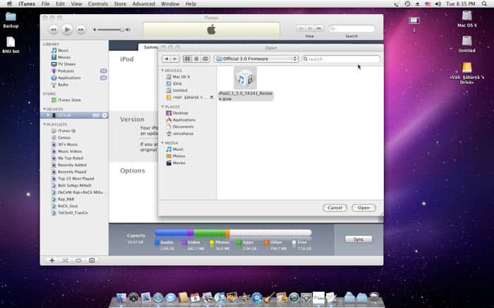This screenshot has height=308, width=494.
Task: Expand the ezStaR device contents
Action: [48, 116]
